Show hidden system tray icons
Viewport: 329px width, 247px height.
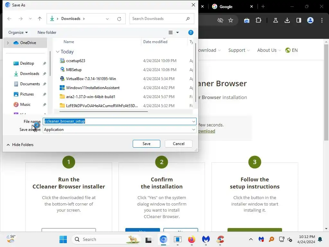point(251,239)
